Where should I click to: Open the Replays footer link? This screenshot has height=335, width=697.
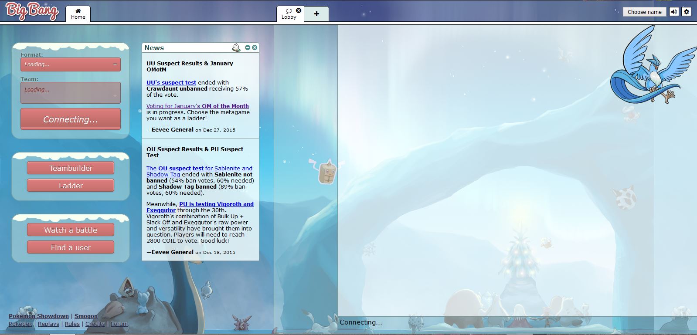click(48, 324)
